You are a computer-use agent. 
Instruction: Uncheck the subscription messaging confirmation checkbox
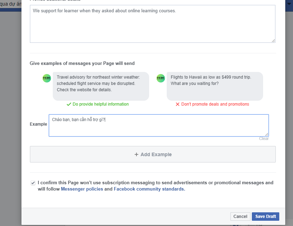click(33, 183)
